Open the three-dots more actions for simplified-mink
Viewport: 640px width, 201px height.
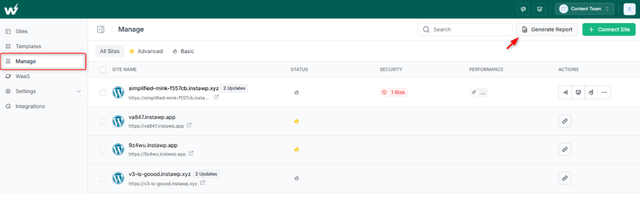[x=604, y=92]
